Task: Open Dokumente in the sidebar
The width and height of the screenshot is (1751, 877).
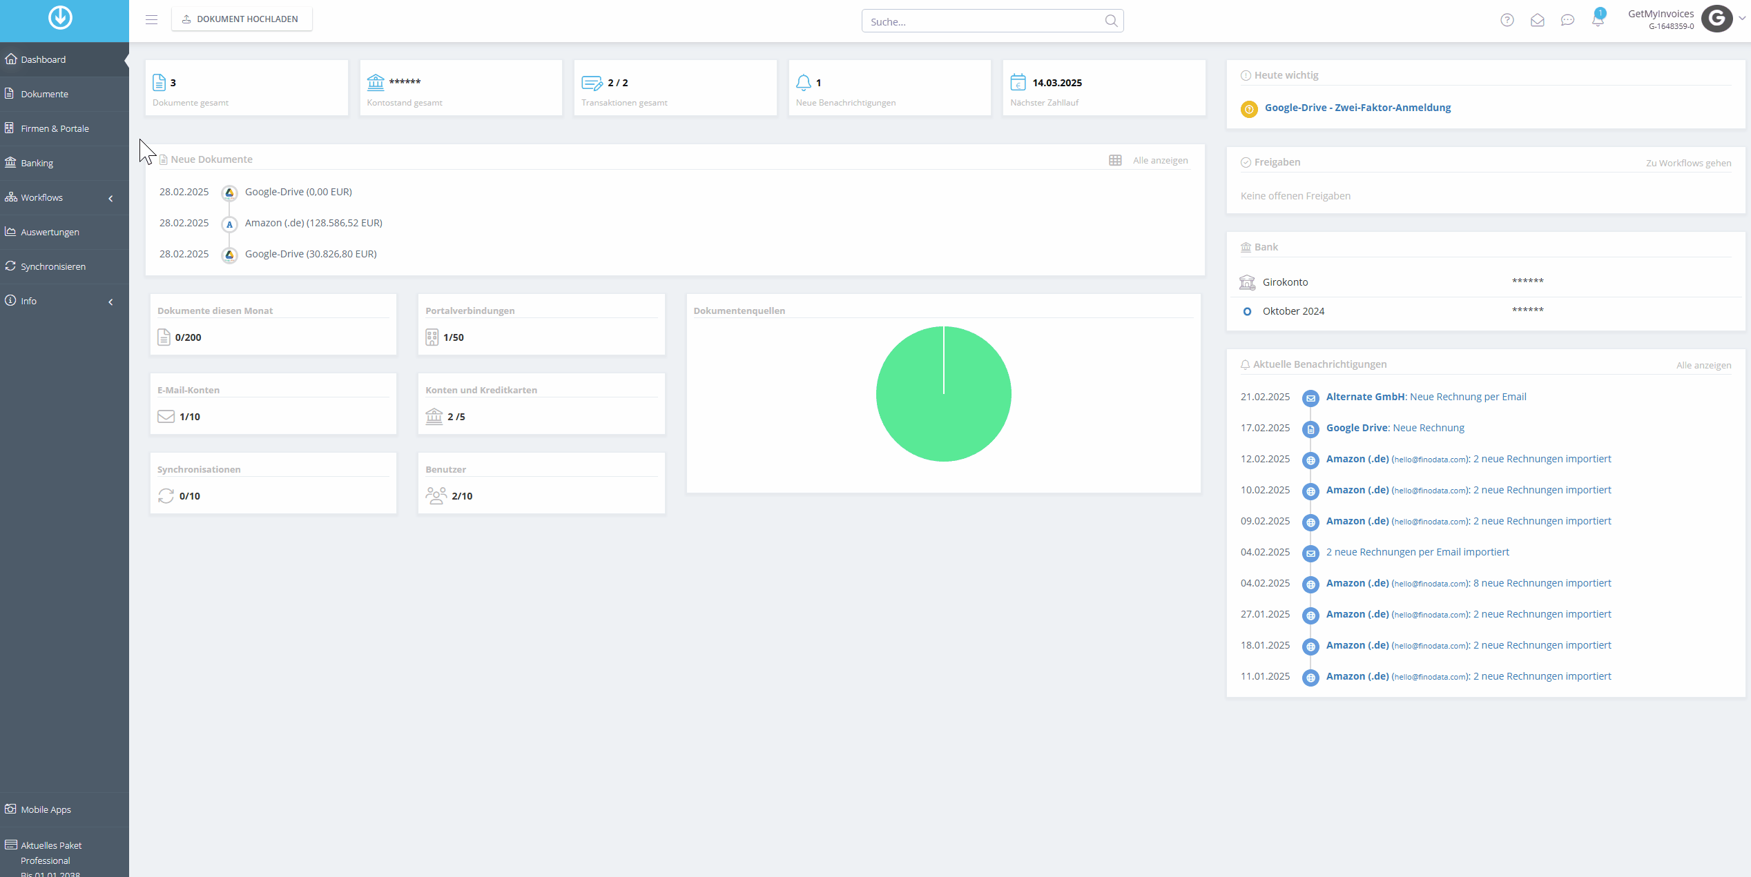Action: click(64, 94)
